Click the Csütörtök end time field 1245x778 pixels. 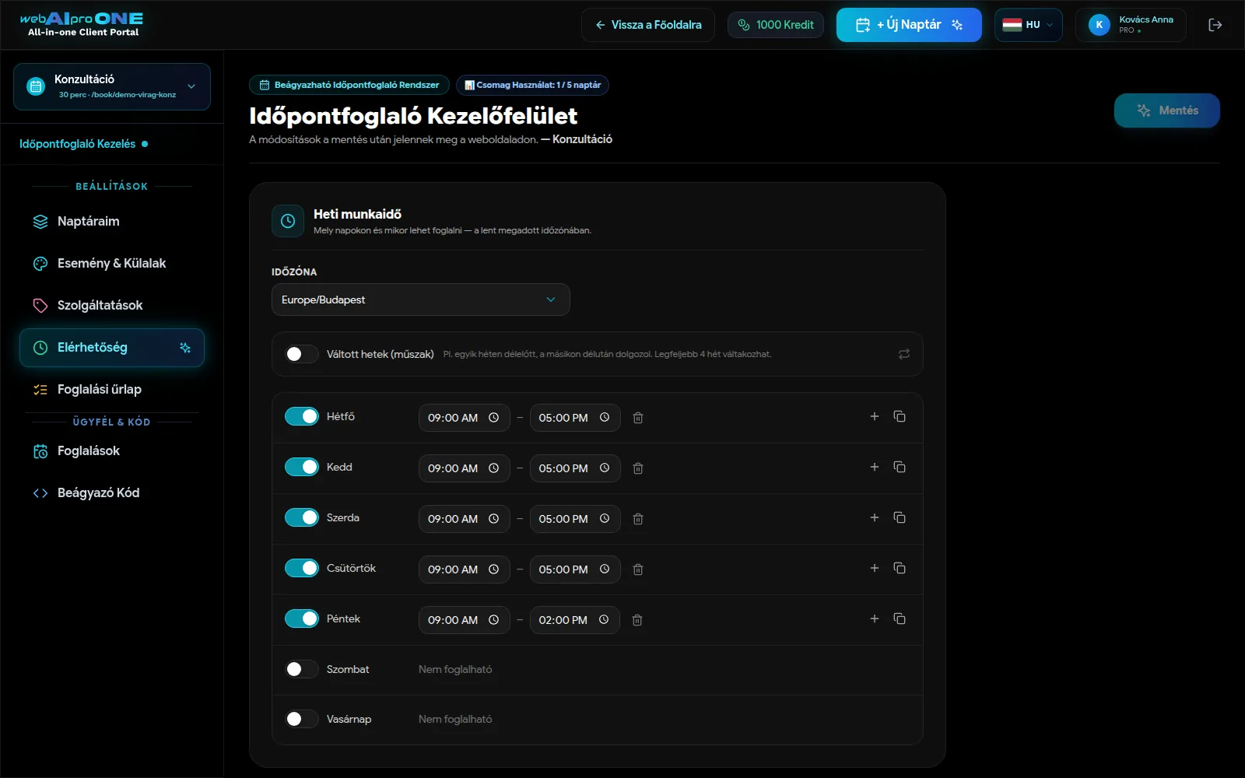click(574, 569)
